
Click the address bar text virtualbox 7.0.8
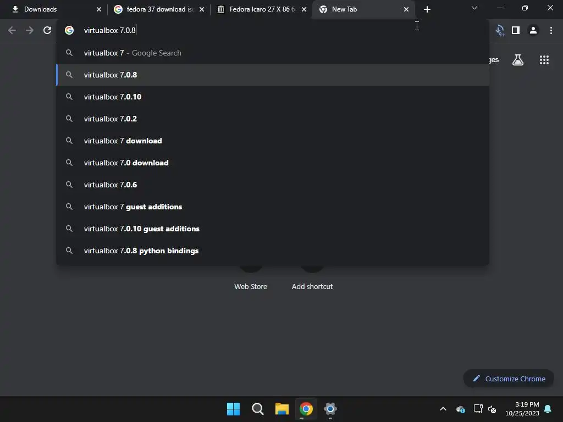pos(109,31)
